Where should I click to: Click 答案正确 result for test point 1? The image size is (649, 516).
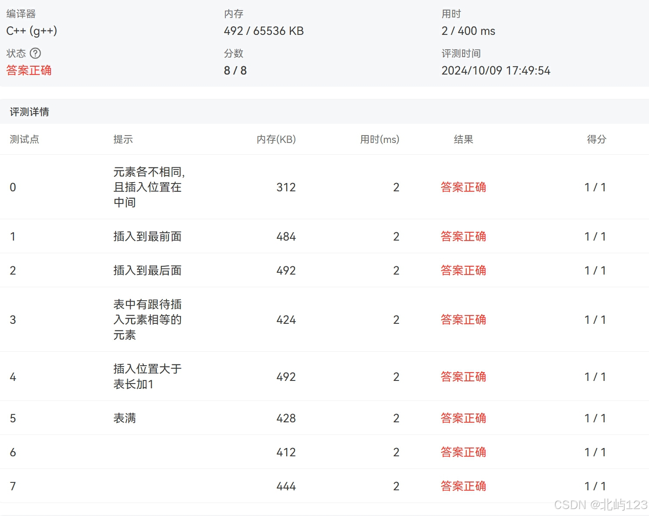click(463, 236)
